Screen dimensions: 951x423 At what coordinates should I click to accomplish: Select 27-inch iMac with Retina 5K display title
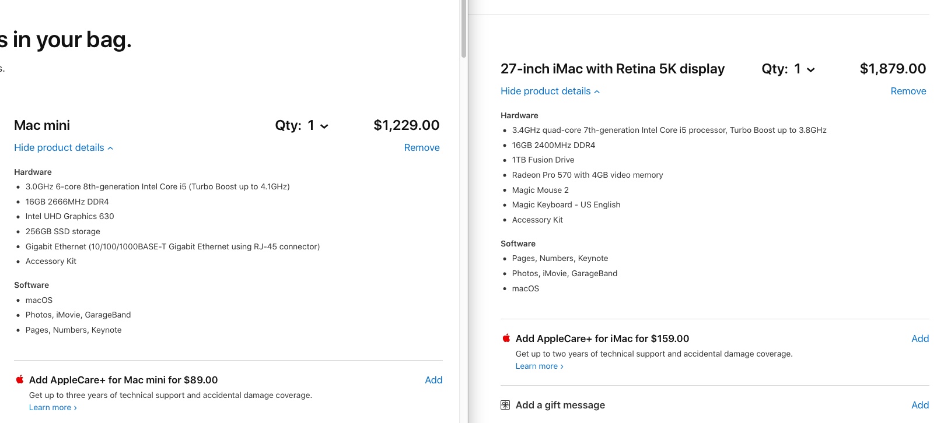tap(613, 69)
